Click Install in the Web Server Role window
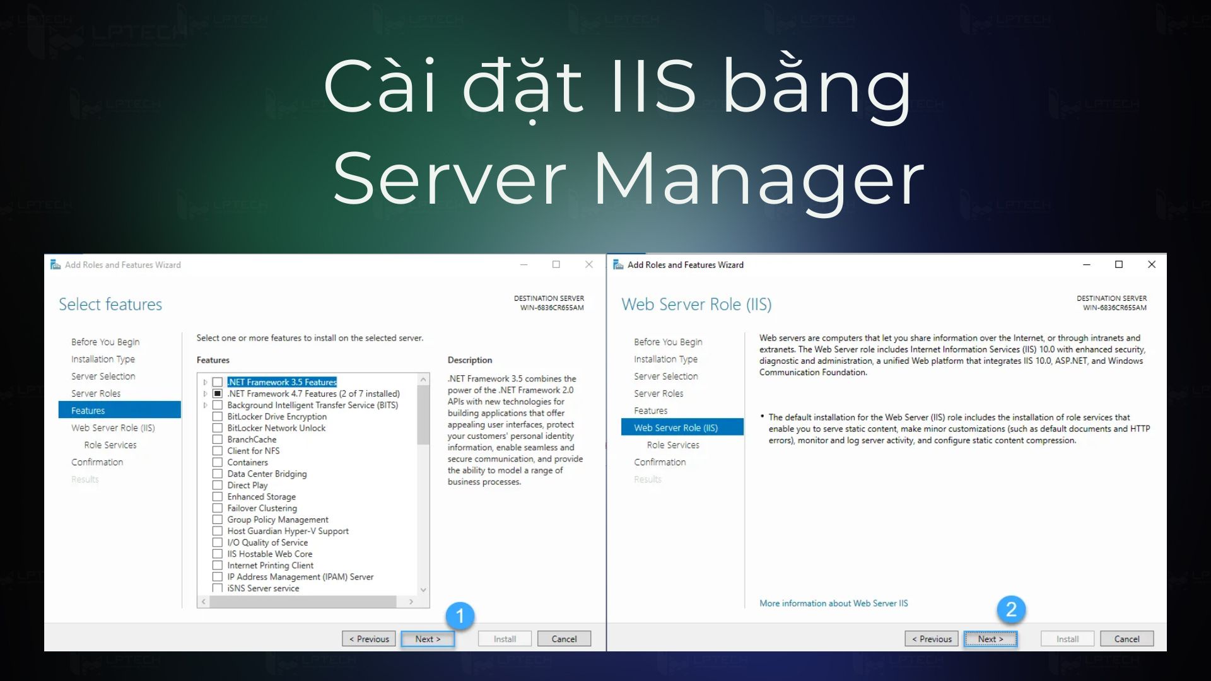This screenshot has width=1211, height=681. 1067,639
